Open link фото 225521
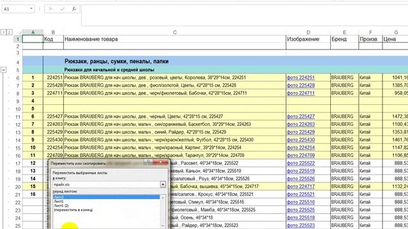The image size is (408, 229). coord(300,194)
